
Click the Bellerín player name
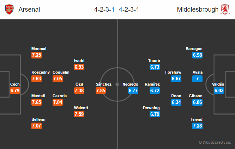coord(38,119)
